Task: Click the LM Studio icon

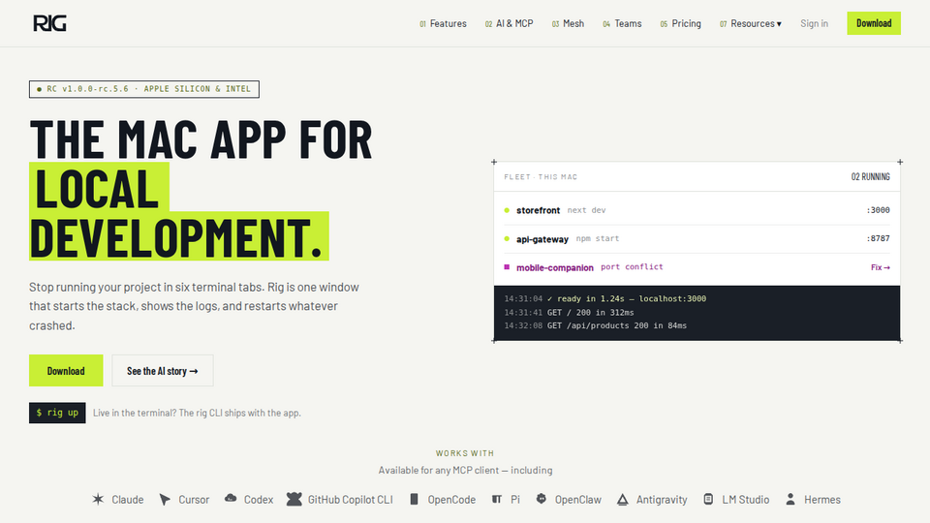Action: 708,500
